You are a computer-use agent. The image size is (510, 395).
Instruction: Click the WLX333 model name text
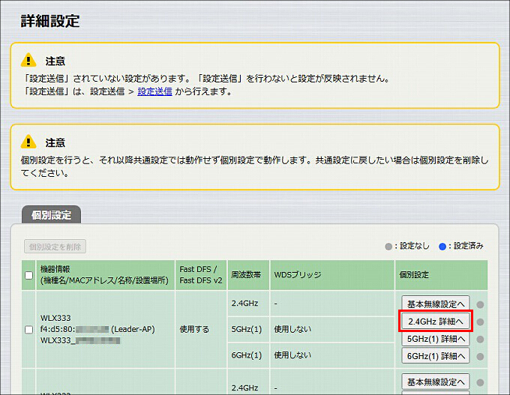click(x=55, y=318)
